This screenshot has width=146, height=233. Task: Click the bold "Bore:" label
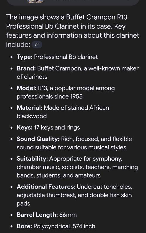click(x=24, y=226)
